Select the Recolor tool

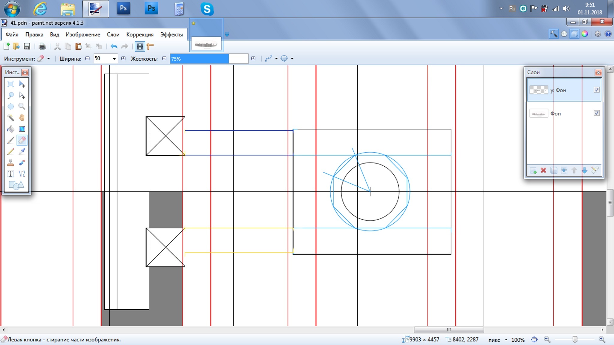(22, 162)
